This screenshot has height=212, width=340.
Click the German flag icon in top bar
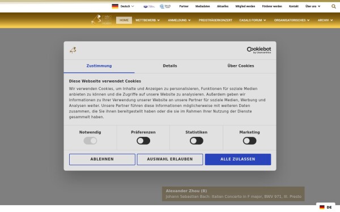(x=115, y=6)
